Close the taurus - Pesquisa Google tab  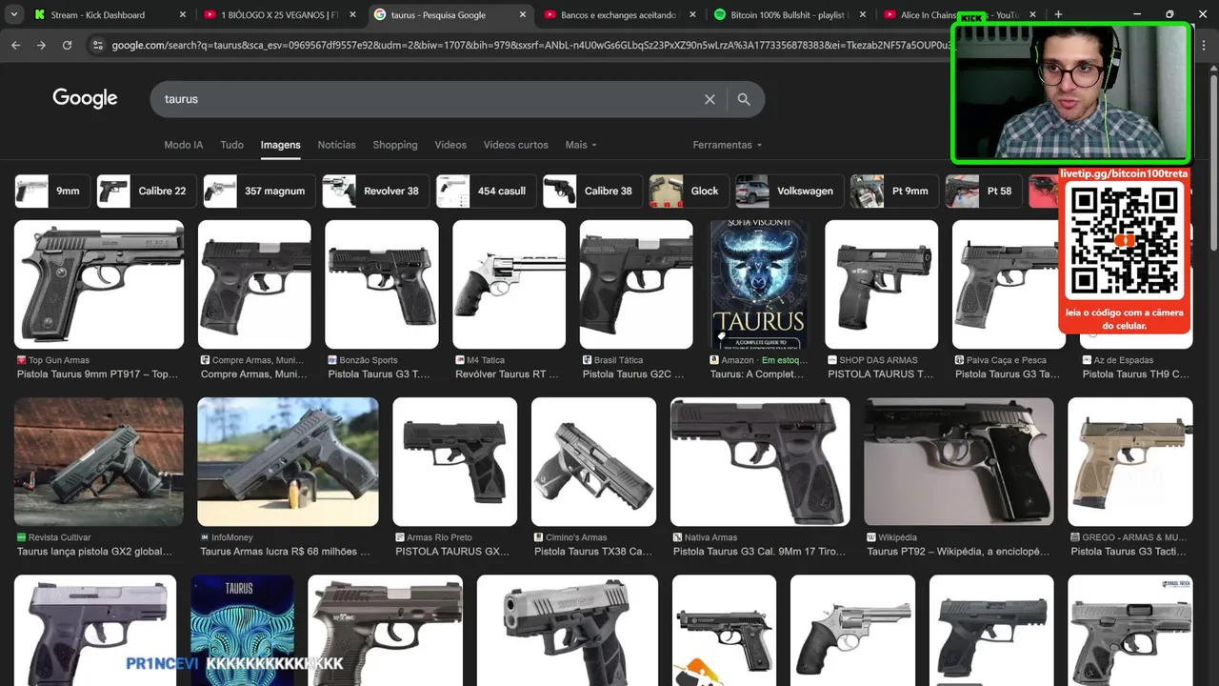point(523,14)
